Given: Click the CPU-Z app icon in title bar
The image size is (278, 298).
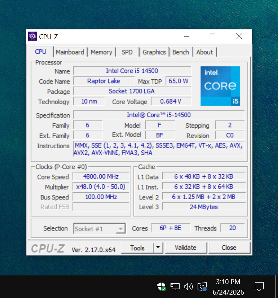Looking at the screenshot, I should (33, 36).
